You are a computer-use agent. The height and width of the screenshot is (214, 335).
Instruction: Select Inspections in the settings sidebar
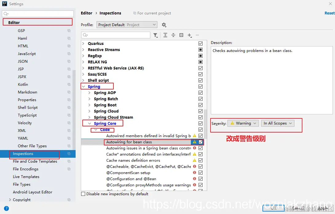(38, 154)
